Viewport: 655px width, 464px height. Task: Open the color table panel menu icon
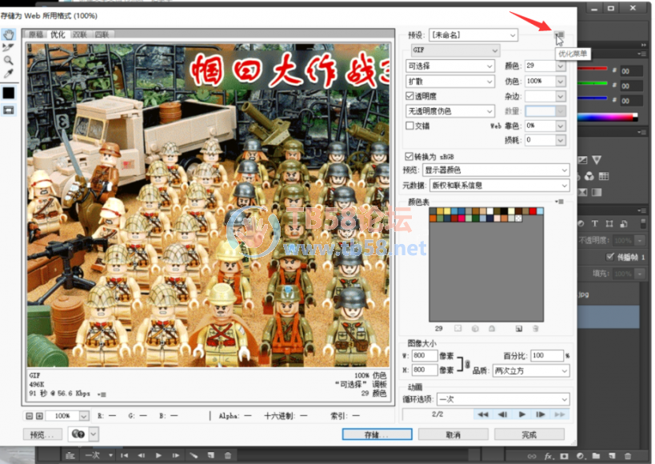[x=559, y=202]
